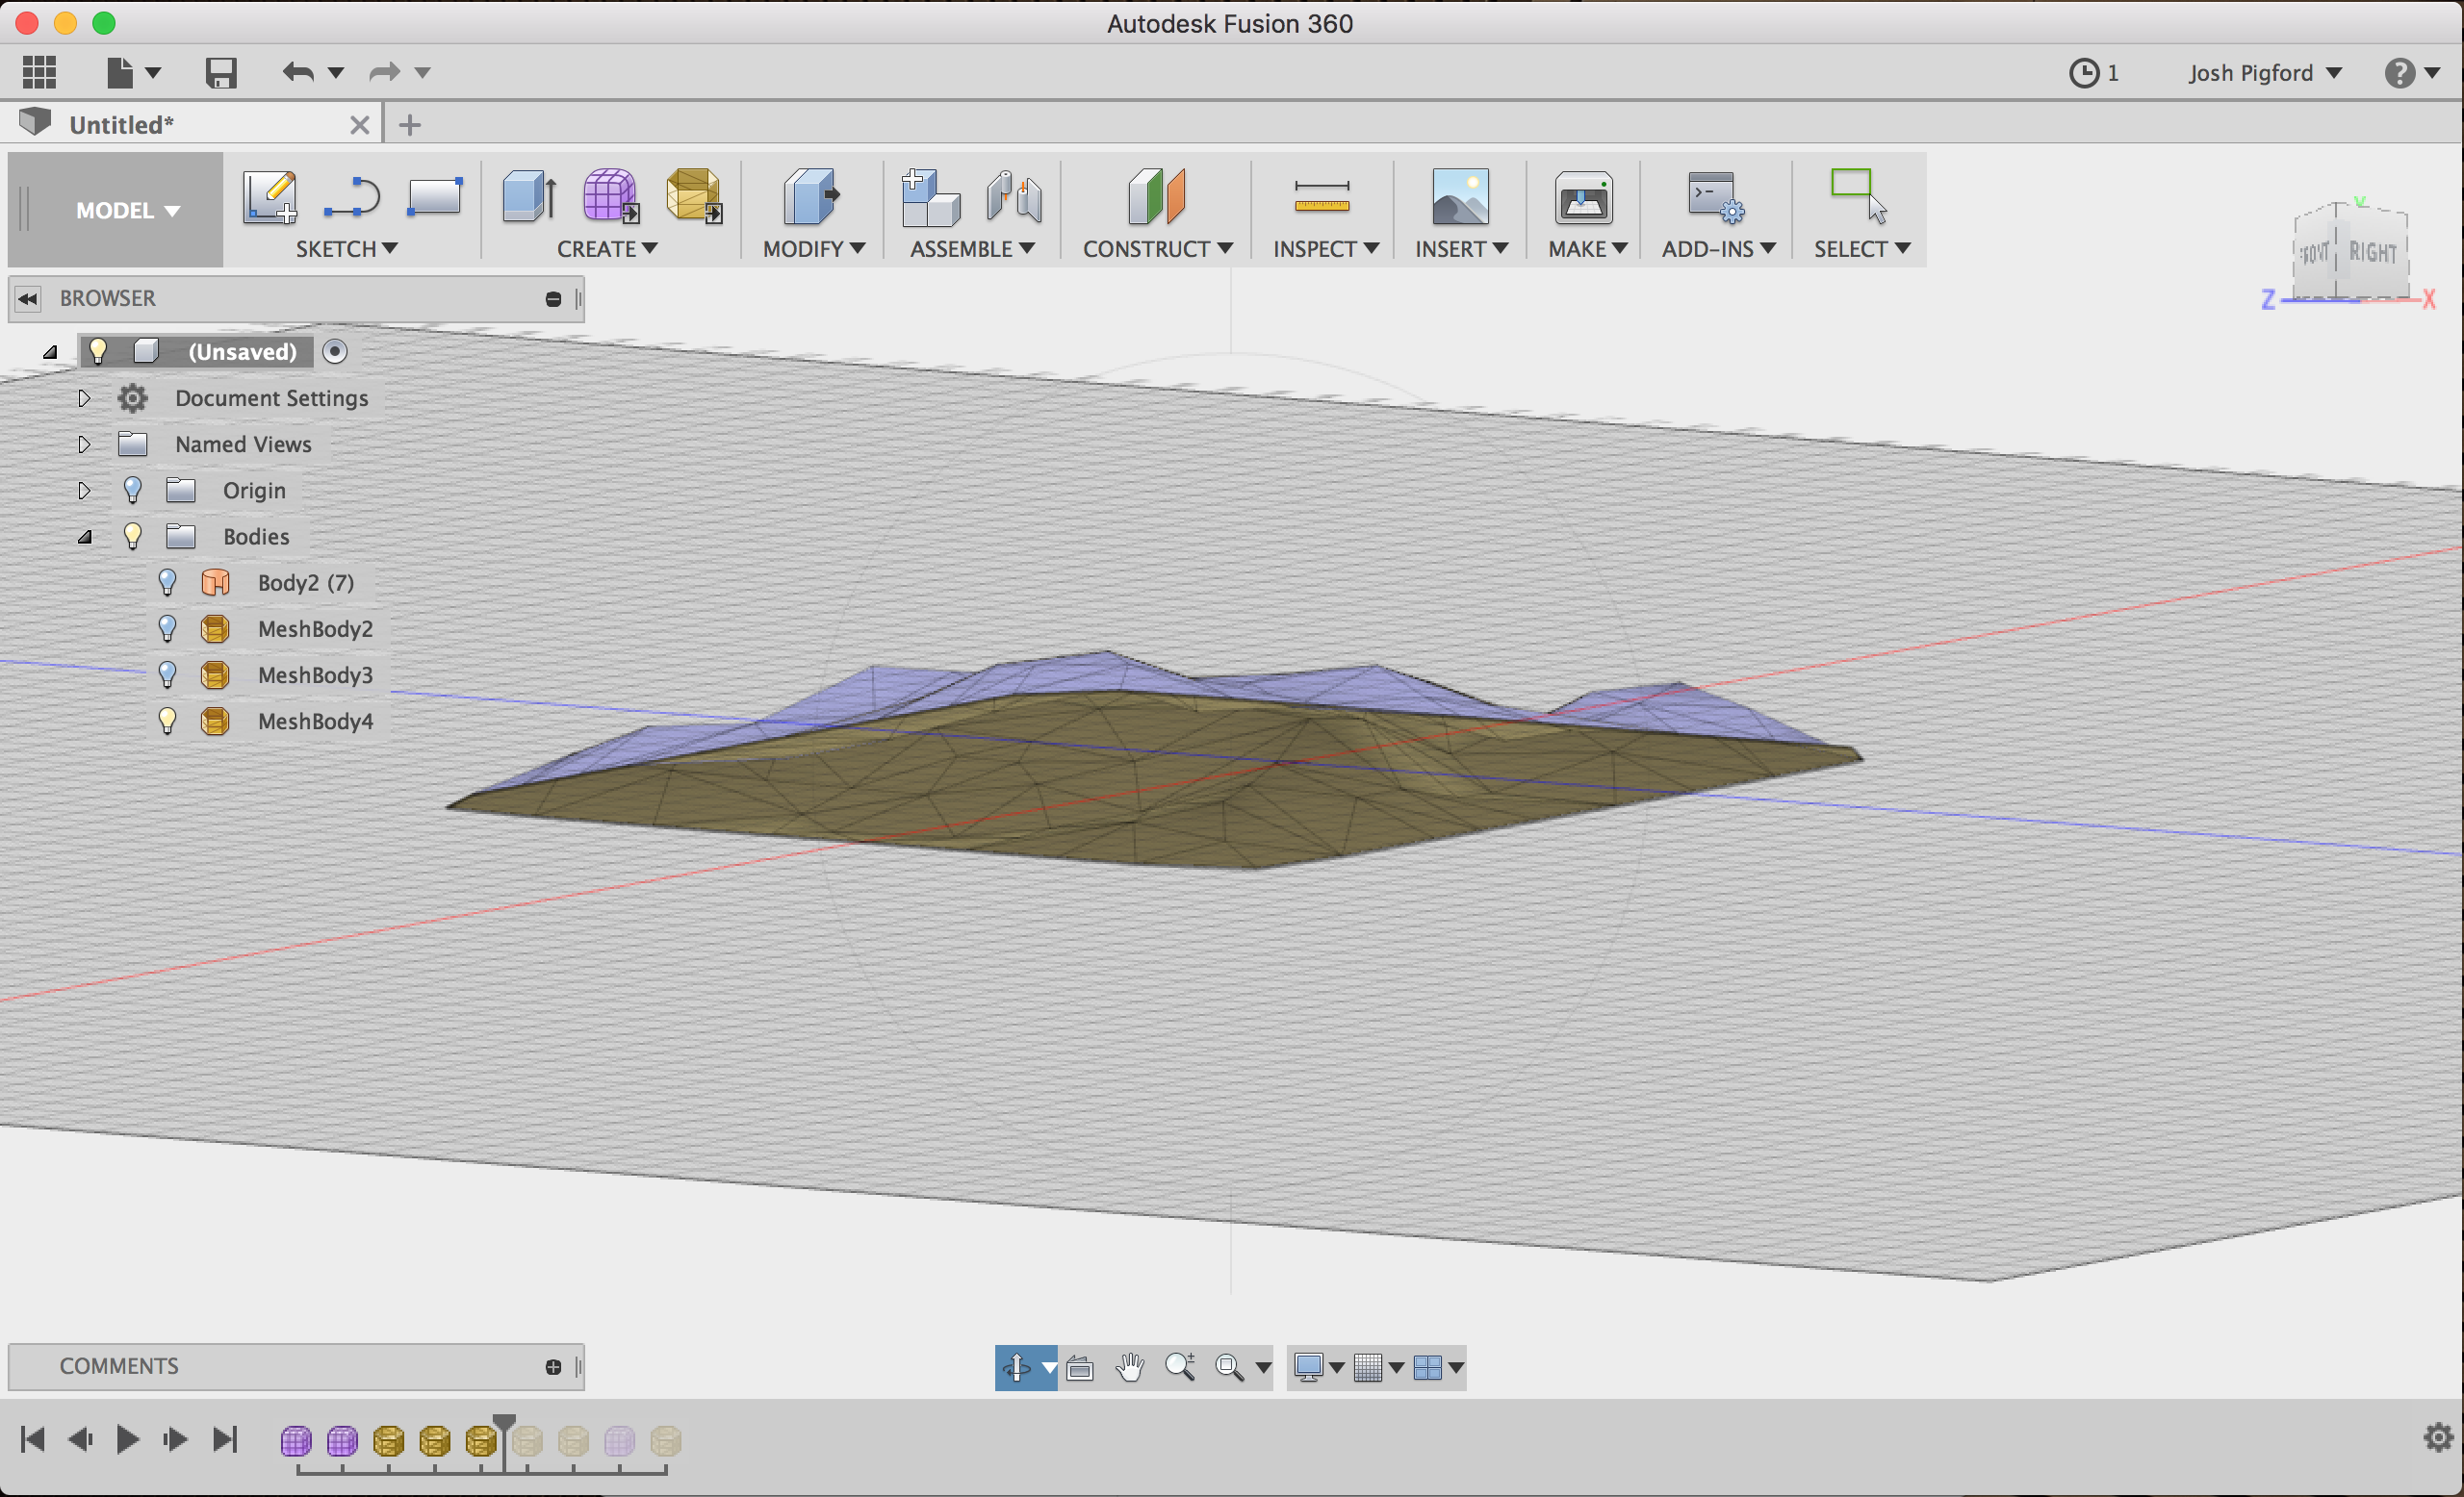Screen dimensions: 2464x1497
Task: Expand the Origin folder
Action: click(84, 490)
